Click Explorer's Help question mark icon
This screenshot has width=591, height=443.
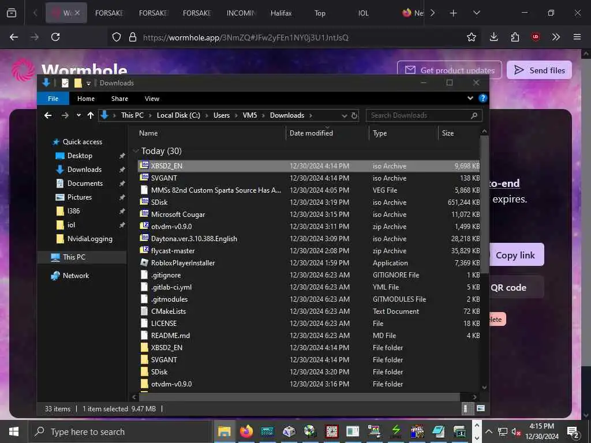pos(483,98)
